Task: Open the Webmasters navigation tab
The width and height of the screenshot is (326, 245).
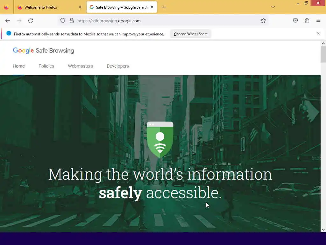Action: [81, 66]
